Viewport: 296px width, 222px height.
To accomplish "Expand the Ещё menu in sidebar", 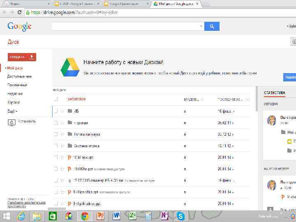I will point(12,111).
